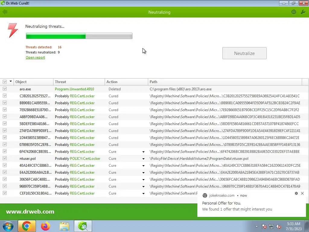Viewport: 309px width, 232px height.
Task: Sort by the Threat column header
Action: [x=79, y=82]
